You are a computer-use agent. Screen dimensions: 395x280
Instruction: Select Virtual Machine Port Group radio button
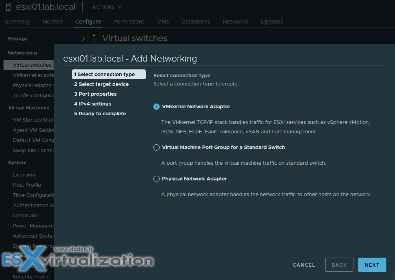click(x=157, y=147)
